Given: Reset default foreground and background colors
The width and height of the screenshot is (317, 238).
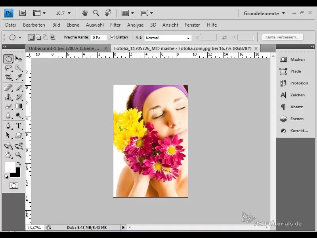Looking at the screenshot, I should [x=6, y=177].
